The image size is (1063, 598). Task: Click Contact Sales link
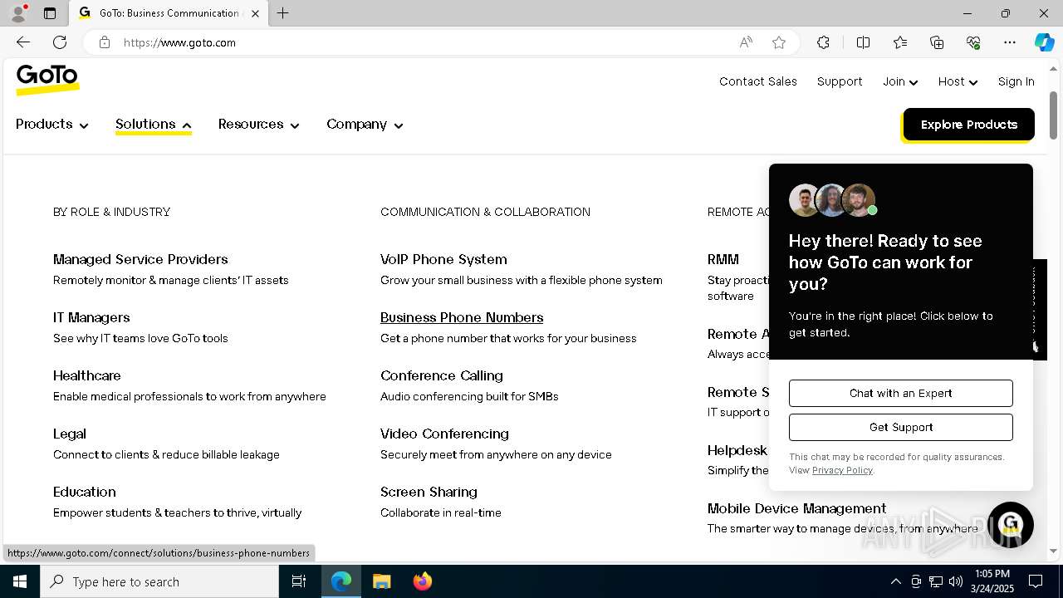pos(758,81)
